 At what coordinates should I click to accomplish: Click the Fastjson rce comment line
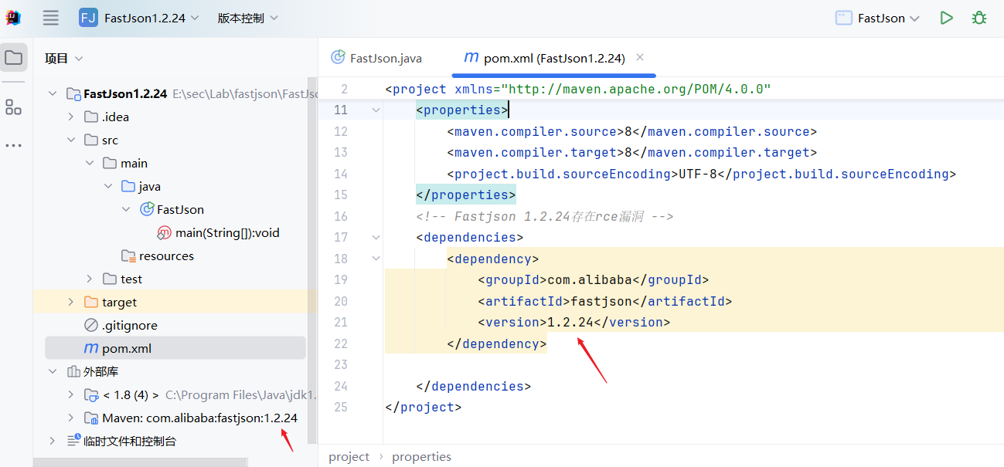pos(545,216)
